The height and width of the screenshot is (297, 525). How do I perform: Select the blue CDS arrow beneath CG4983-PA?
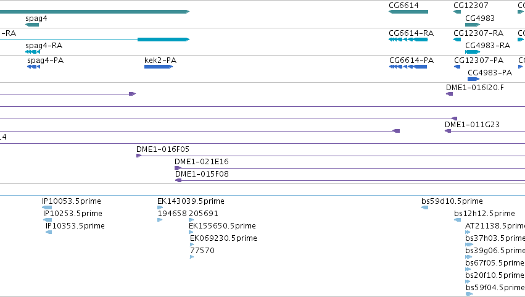(x=473, y=79)
